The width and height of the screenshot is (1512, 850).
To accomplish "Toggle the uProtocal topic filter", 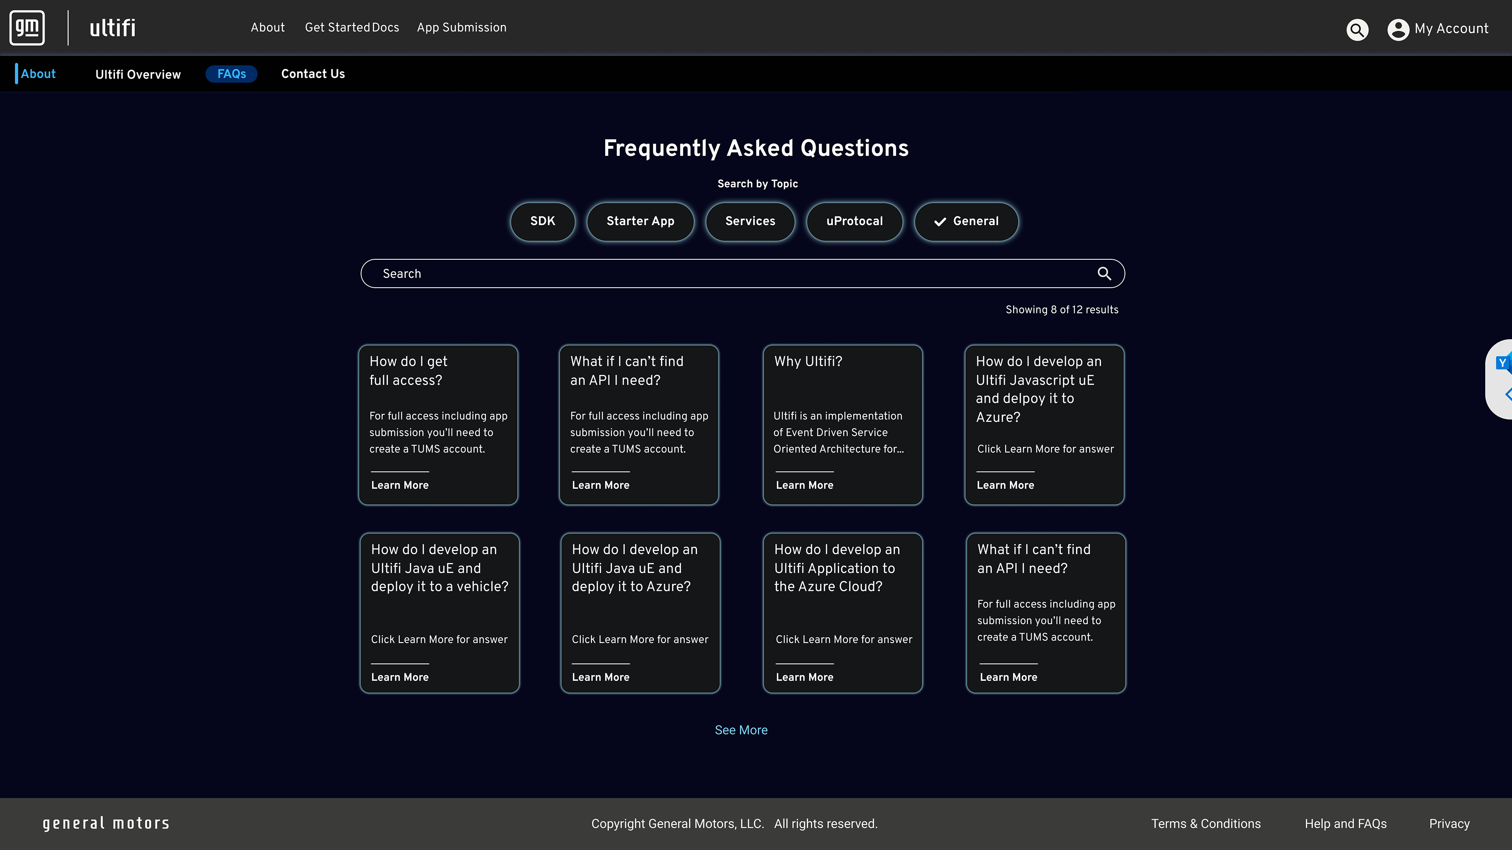I will [854, 221].
